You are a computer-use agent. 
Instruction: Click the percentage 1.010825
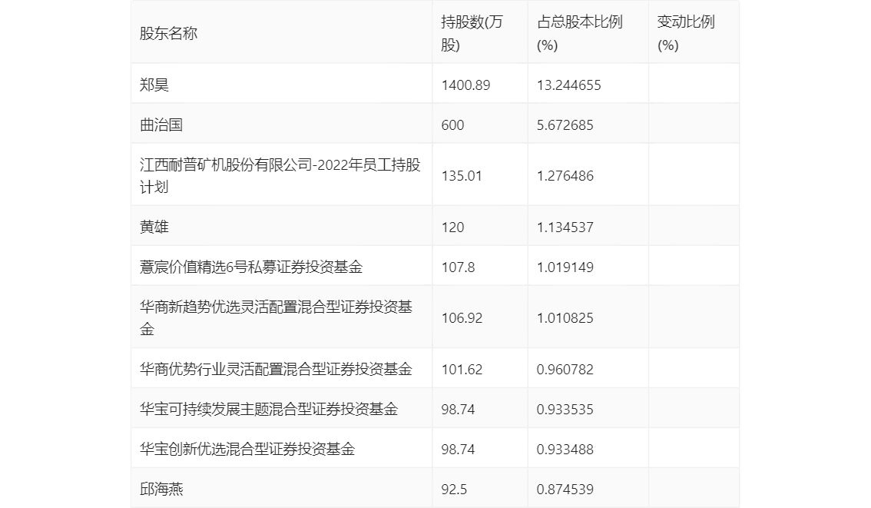coord(565,318)
